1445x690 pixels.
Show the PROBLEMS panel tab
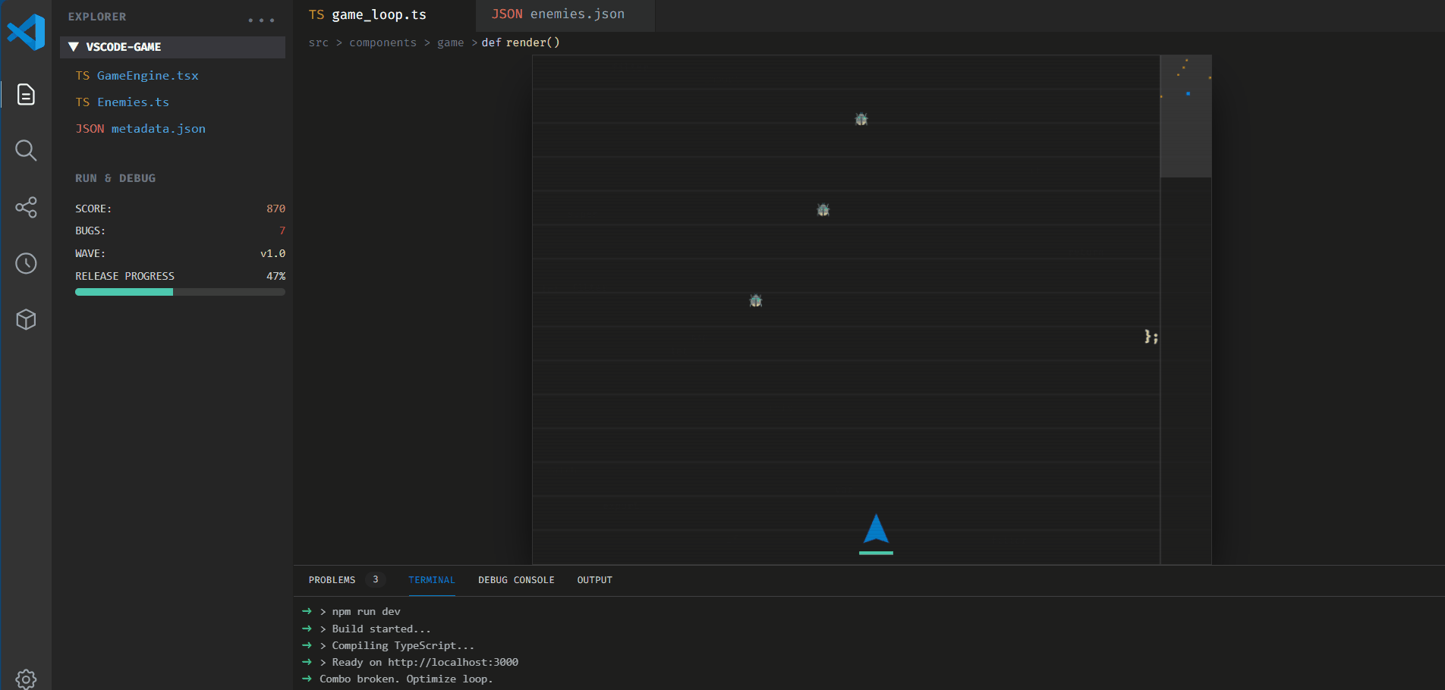pos(332,580)
